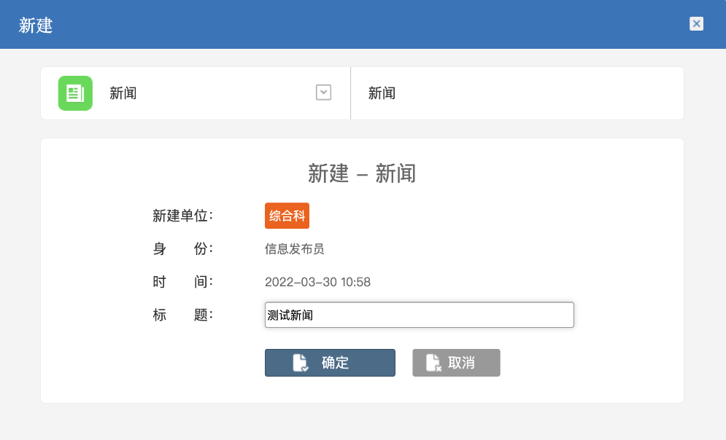This screenshot has width=726, height=440.
Task: Click the 新建 – 新闻 form heading
Action: (362, 173)
